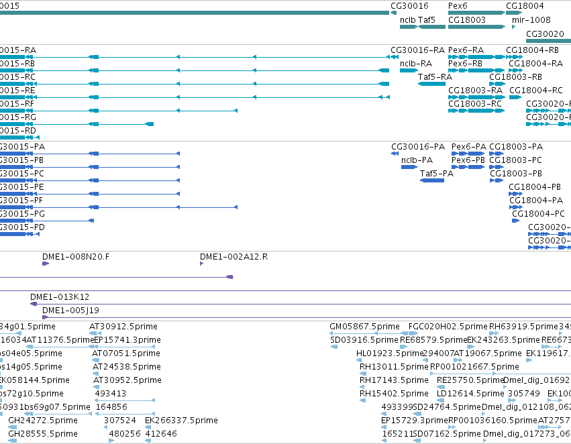The image size is (571, 444).
Task: Click the EP15741.3prime EST label
Action: (127, 340)
